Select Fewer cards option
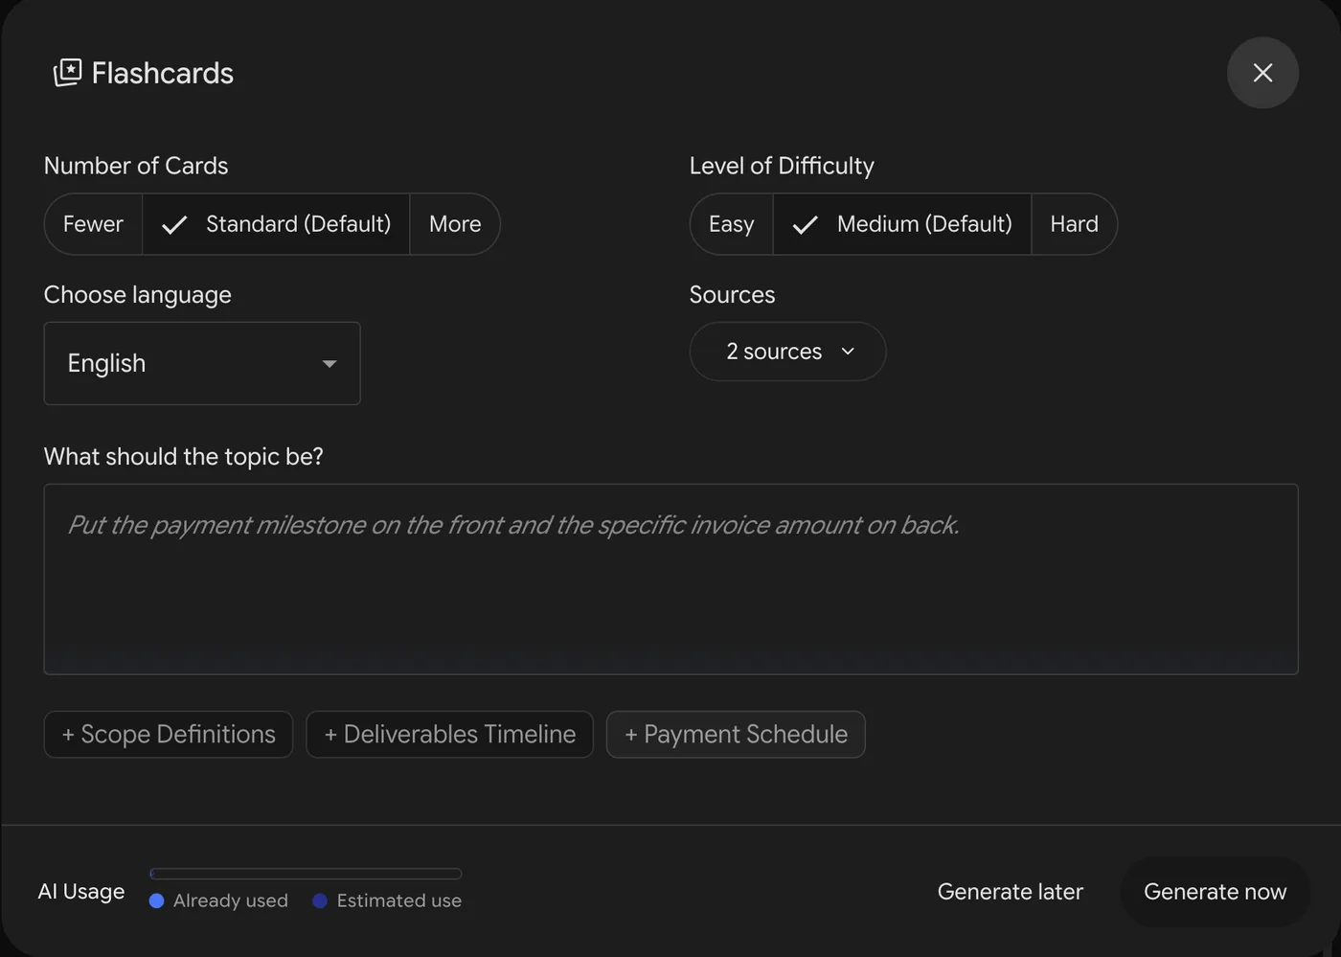The height and width of the screenshot is (957, 1341). 93,224
